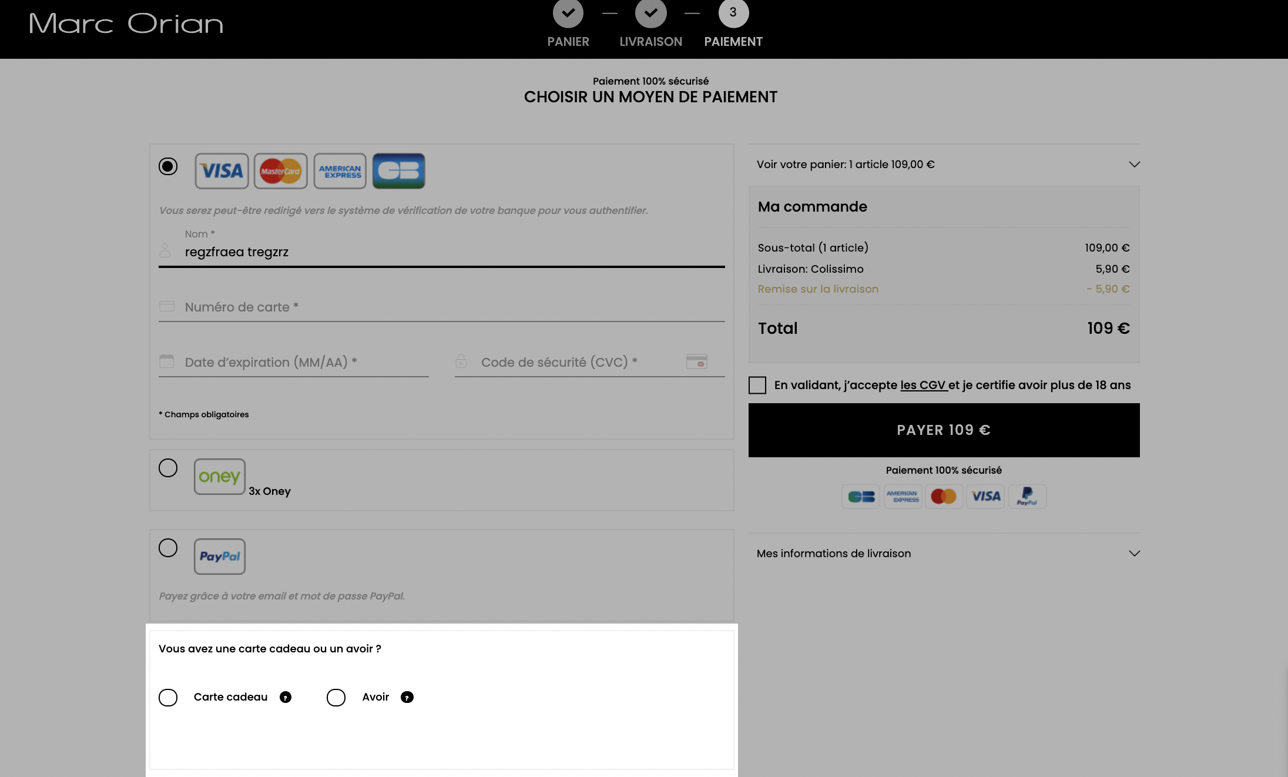Screen dimensions: 1288x777
Task: Focus the Date d'expiration field
Action: (x=294, y=363)
